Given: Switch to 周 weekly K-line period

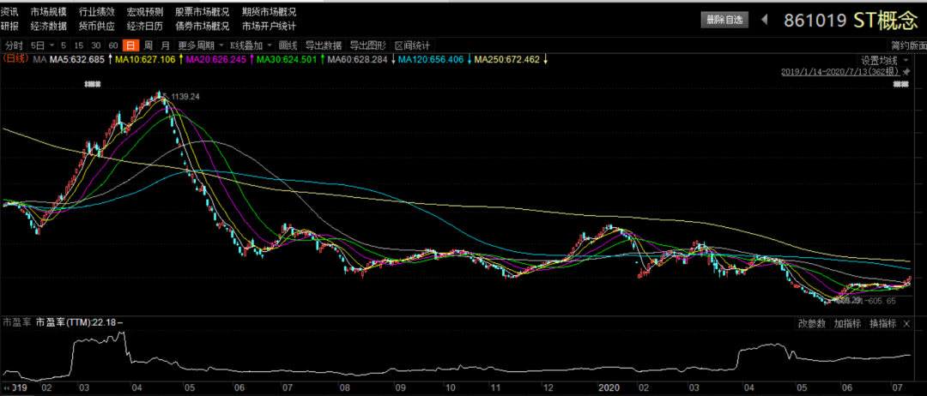Looking at the screenshot, I should click(x=148, y=45).
